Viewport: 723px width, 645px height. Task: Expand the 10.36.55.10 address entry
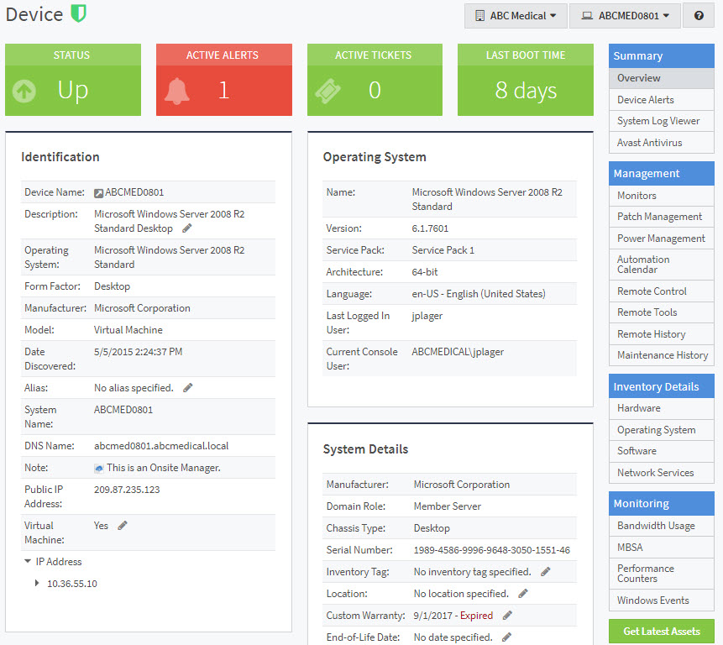pyautogui.click(x=36, y=583)
